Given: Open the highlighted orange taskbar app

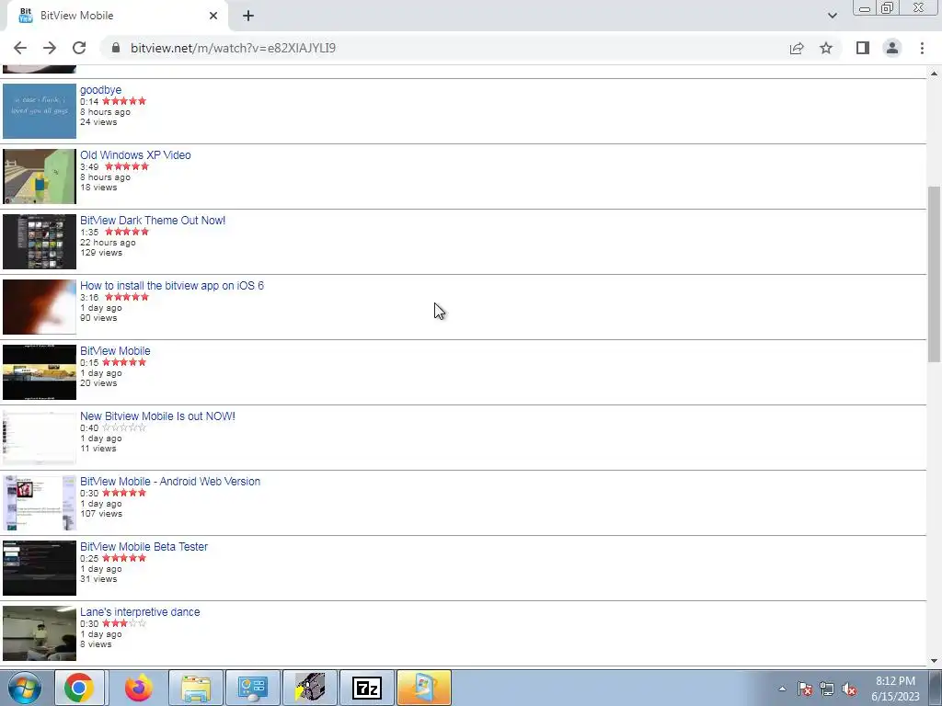Looking at the screenshot, I should (x=424, y=688).
